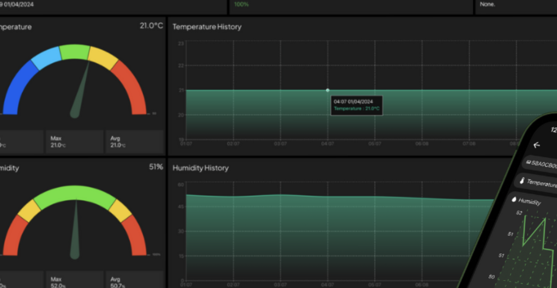The image size is (557, 288).
Task: Click the 21.0°C reading at the temperature panel's top
Action: 151,26
